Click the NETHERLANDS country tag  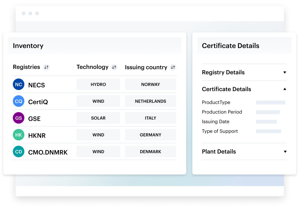(151, 101)
